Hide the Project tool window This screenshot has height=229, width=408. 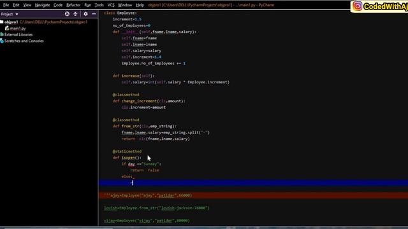pos(94,14)
